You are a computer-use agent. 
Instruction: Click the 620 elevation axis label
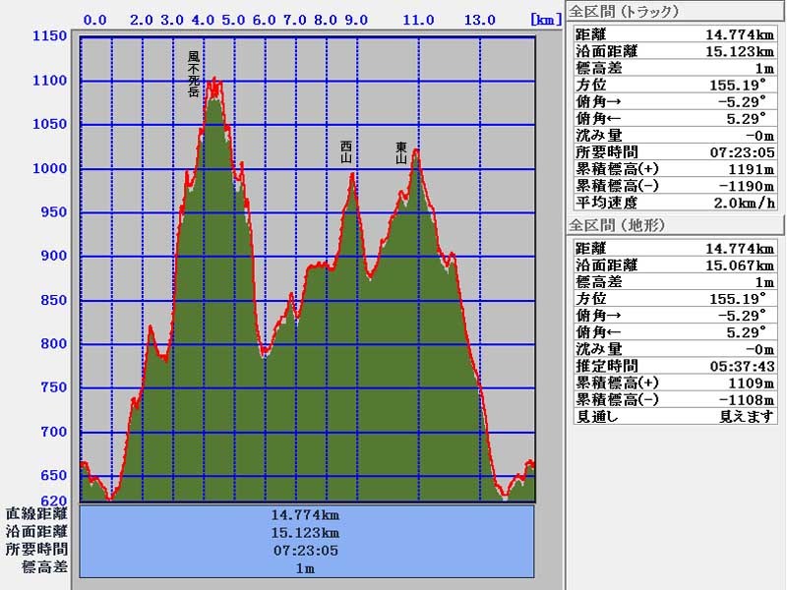pyautogui.click(x=49, y=501)
